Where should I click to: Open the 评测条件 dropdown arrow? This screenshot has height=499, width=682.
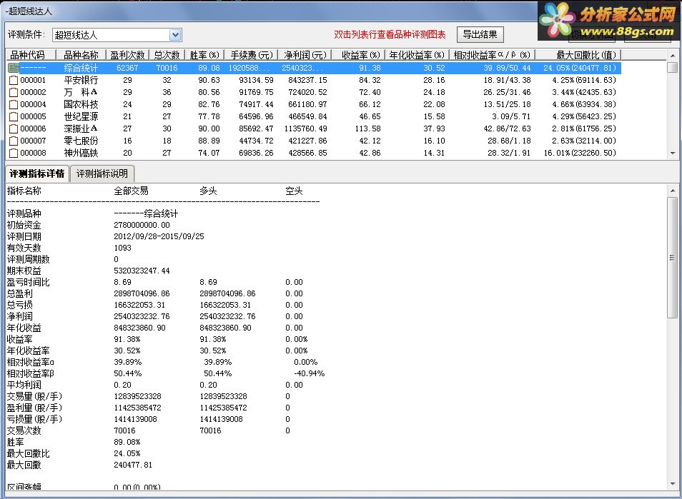tap(175, 35)
